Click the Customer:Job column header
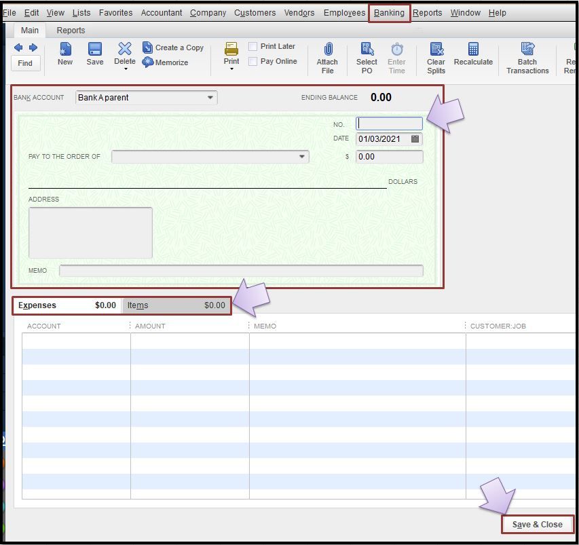The image size is (579, 545). (x=498, y=326)
